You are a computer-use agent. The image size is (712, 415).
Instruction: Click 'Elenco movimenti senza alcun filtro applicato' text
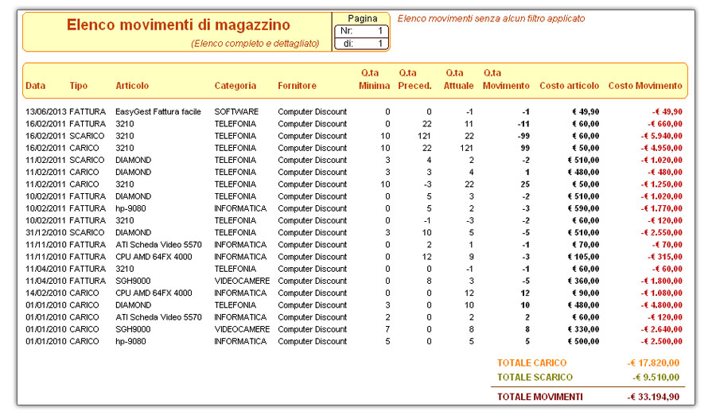click(491, 18)
